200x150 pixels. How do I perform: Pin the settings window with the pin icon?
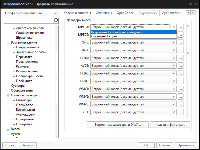click(190, 4)
